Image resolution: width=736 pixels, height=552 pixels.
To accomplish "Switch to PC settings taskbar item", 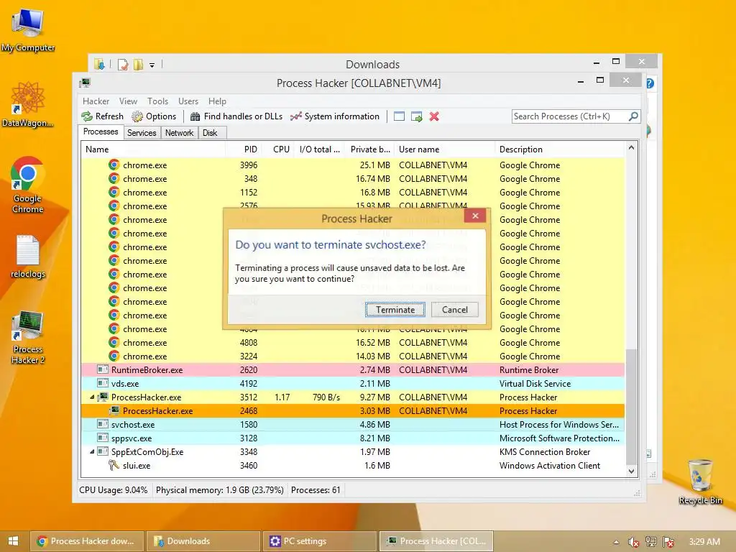I will (320, 541).
